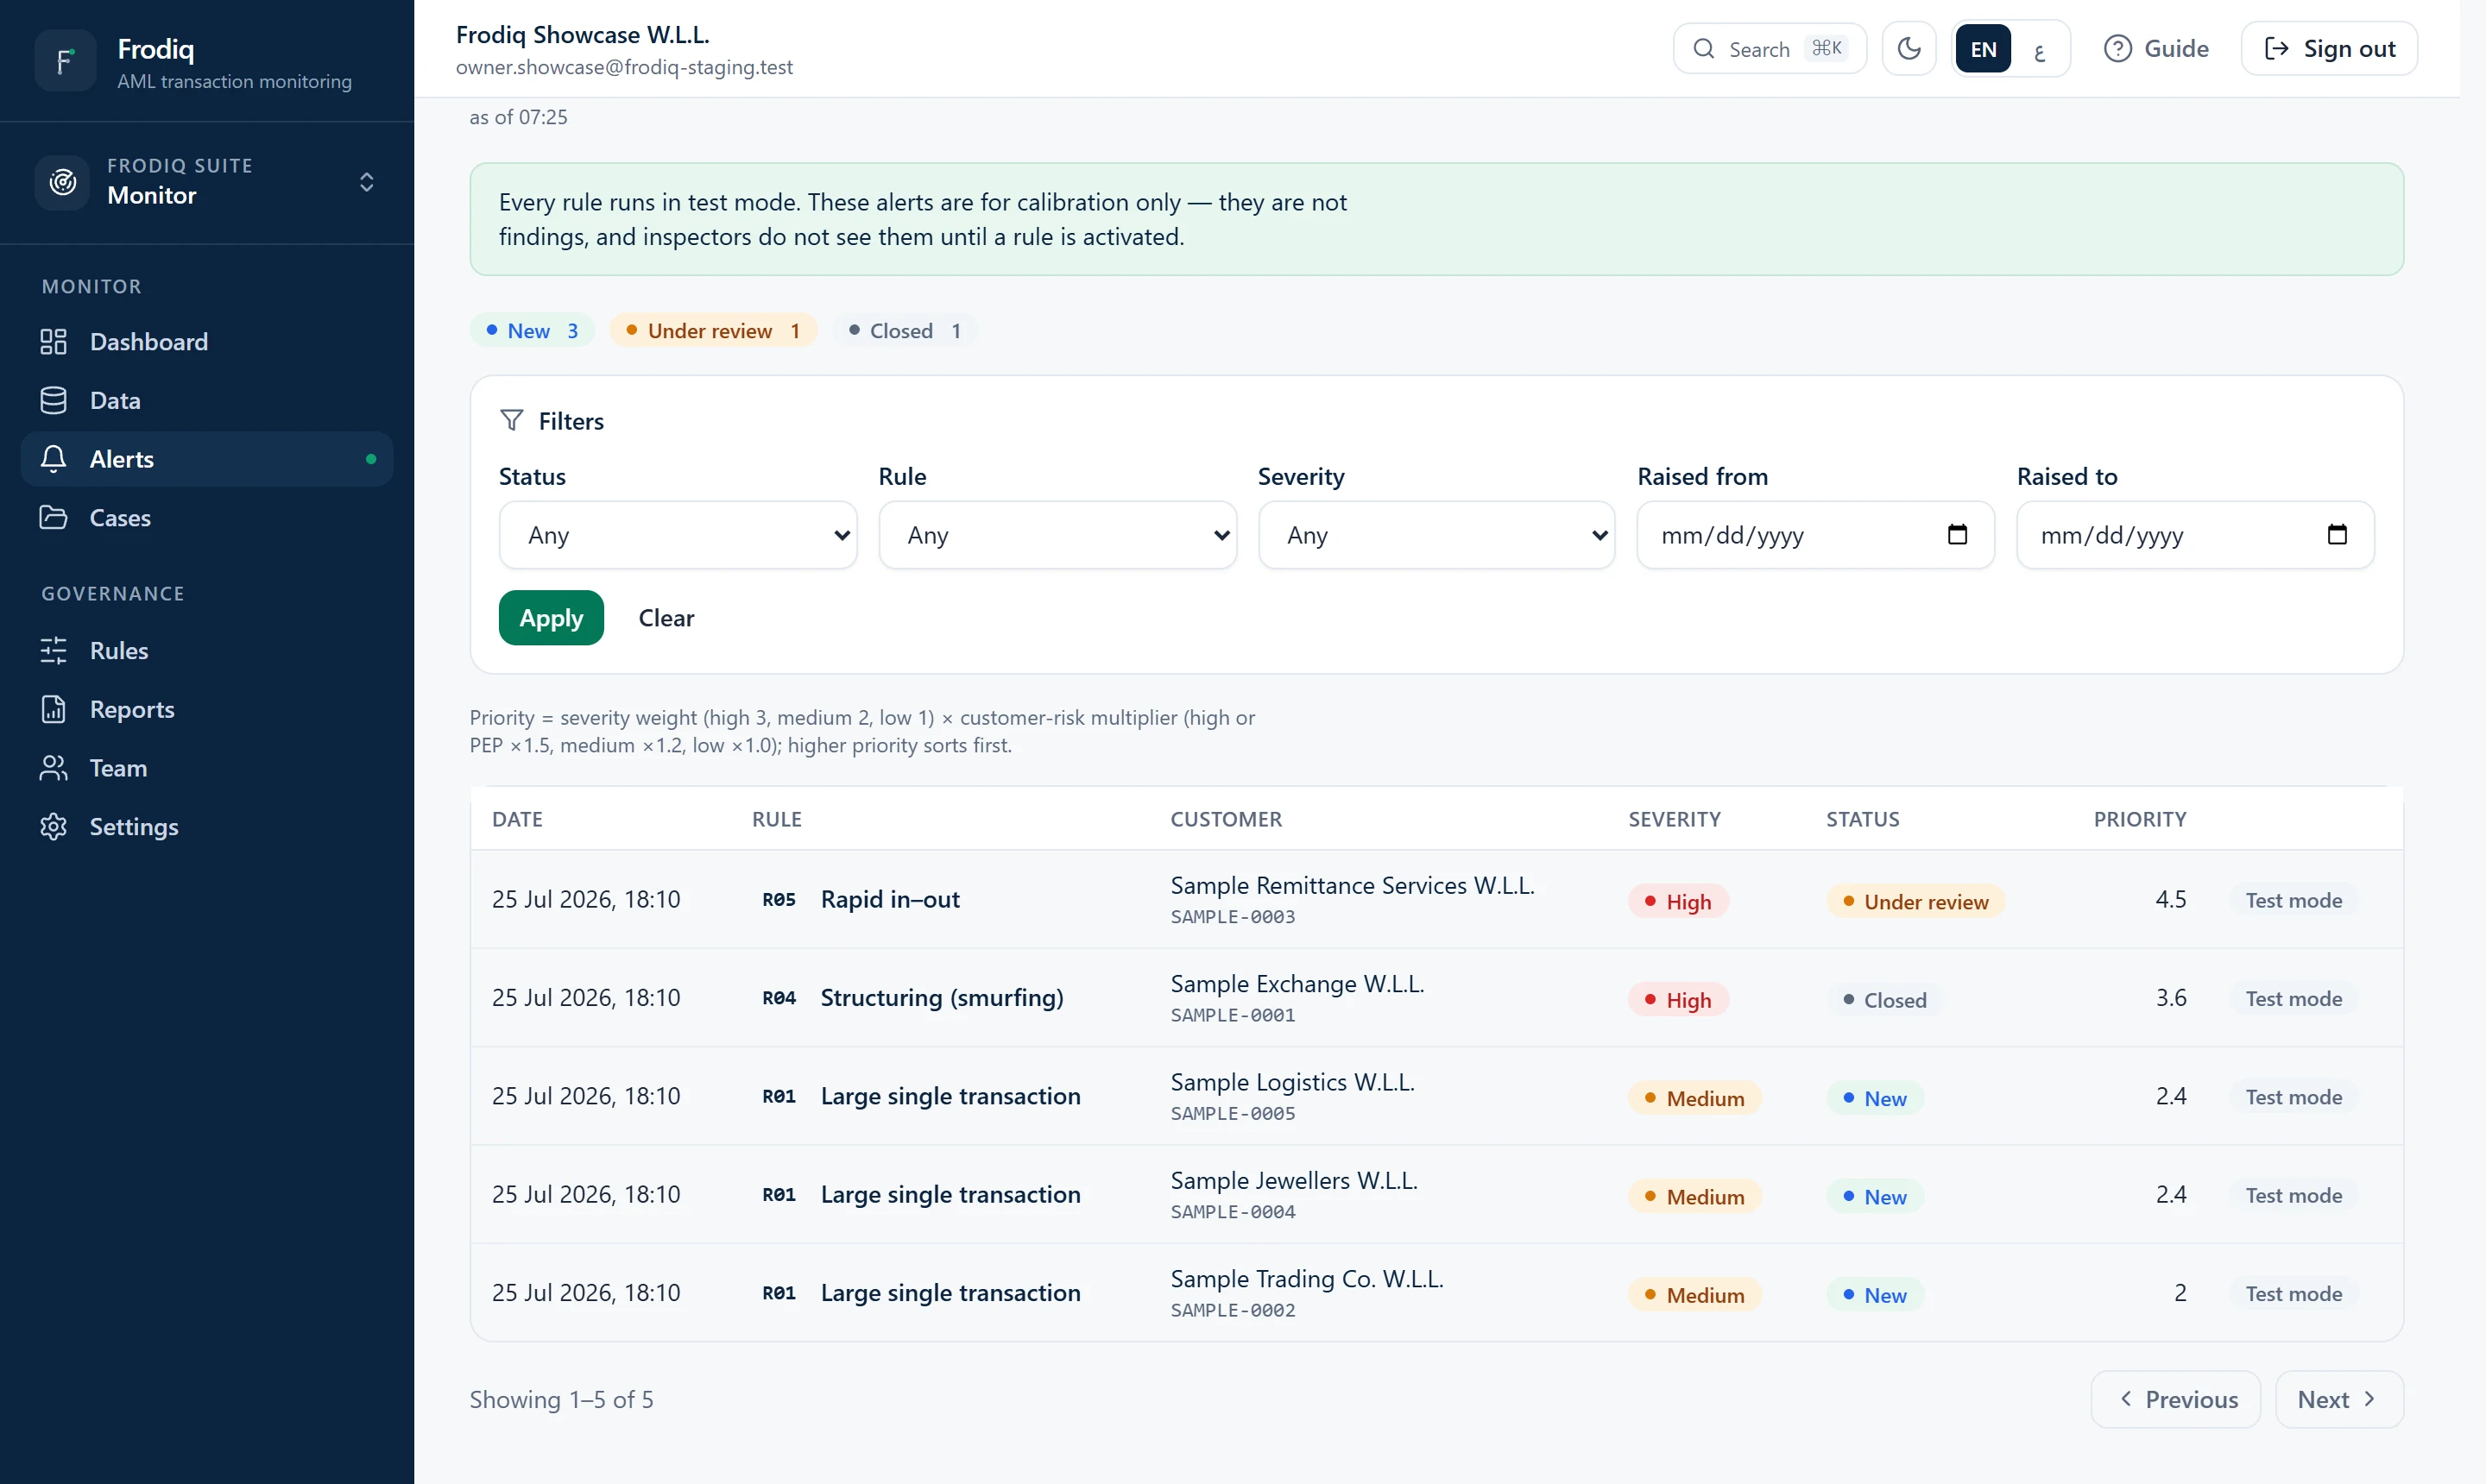The image size is (2486, 1484).
Task: Open Dashboard from the sidebar
Action: [x=207, y=342]
